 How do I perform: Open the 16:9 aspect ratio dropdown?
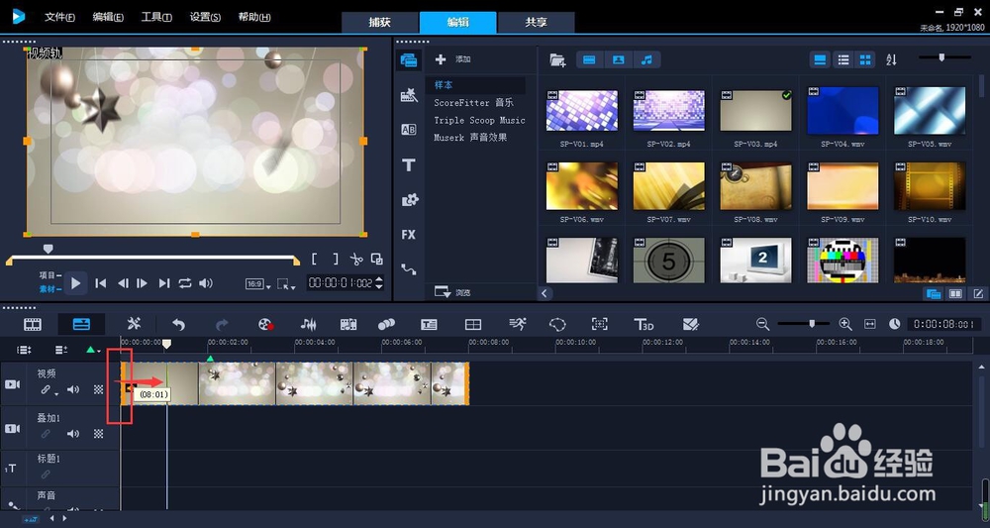coord(258,284)
